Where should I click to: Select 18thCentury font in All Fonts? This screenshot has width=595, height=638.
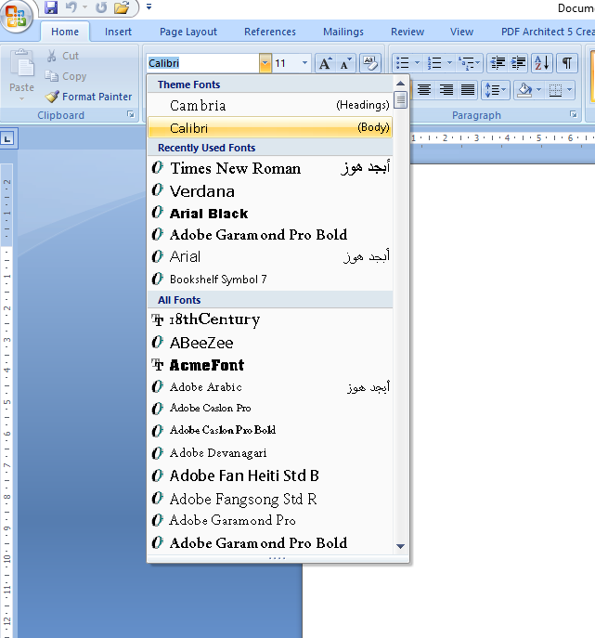point(270,319)
